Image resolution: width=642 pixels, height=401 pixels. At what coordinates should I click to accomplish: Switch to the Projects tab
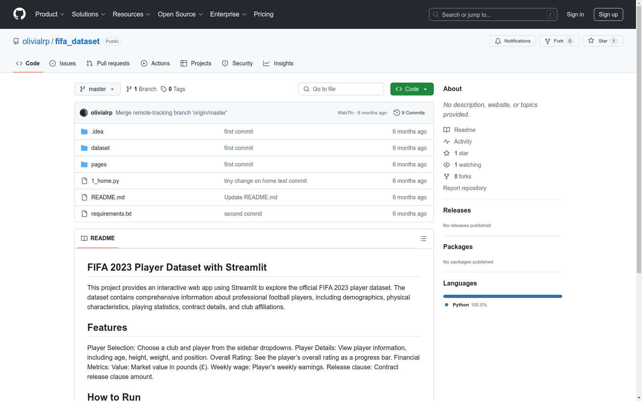(x=196, y=63)
